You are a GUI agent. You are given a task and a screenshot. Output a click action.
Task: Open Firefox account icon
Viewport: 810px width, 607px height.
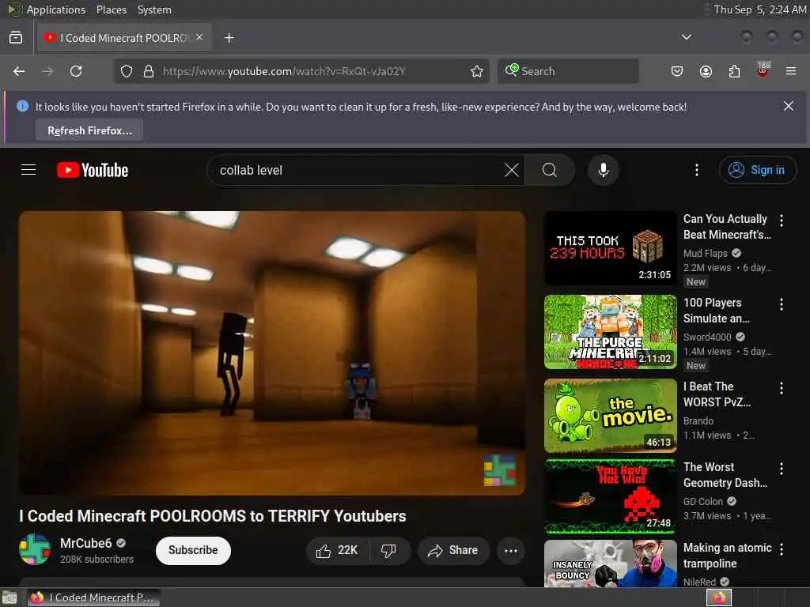[x=706, y=71]
